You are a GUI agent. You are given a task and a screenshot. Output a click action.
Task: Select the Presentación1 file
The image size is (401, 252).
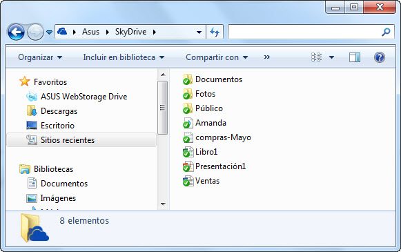click(220, 166)
